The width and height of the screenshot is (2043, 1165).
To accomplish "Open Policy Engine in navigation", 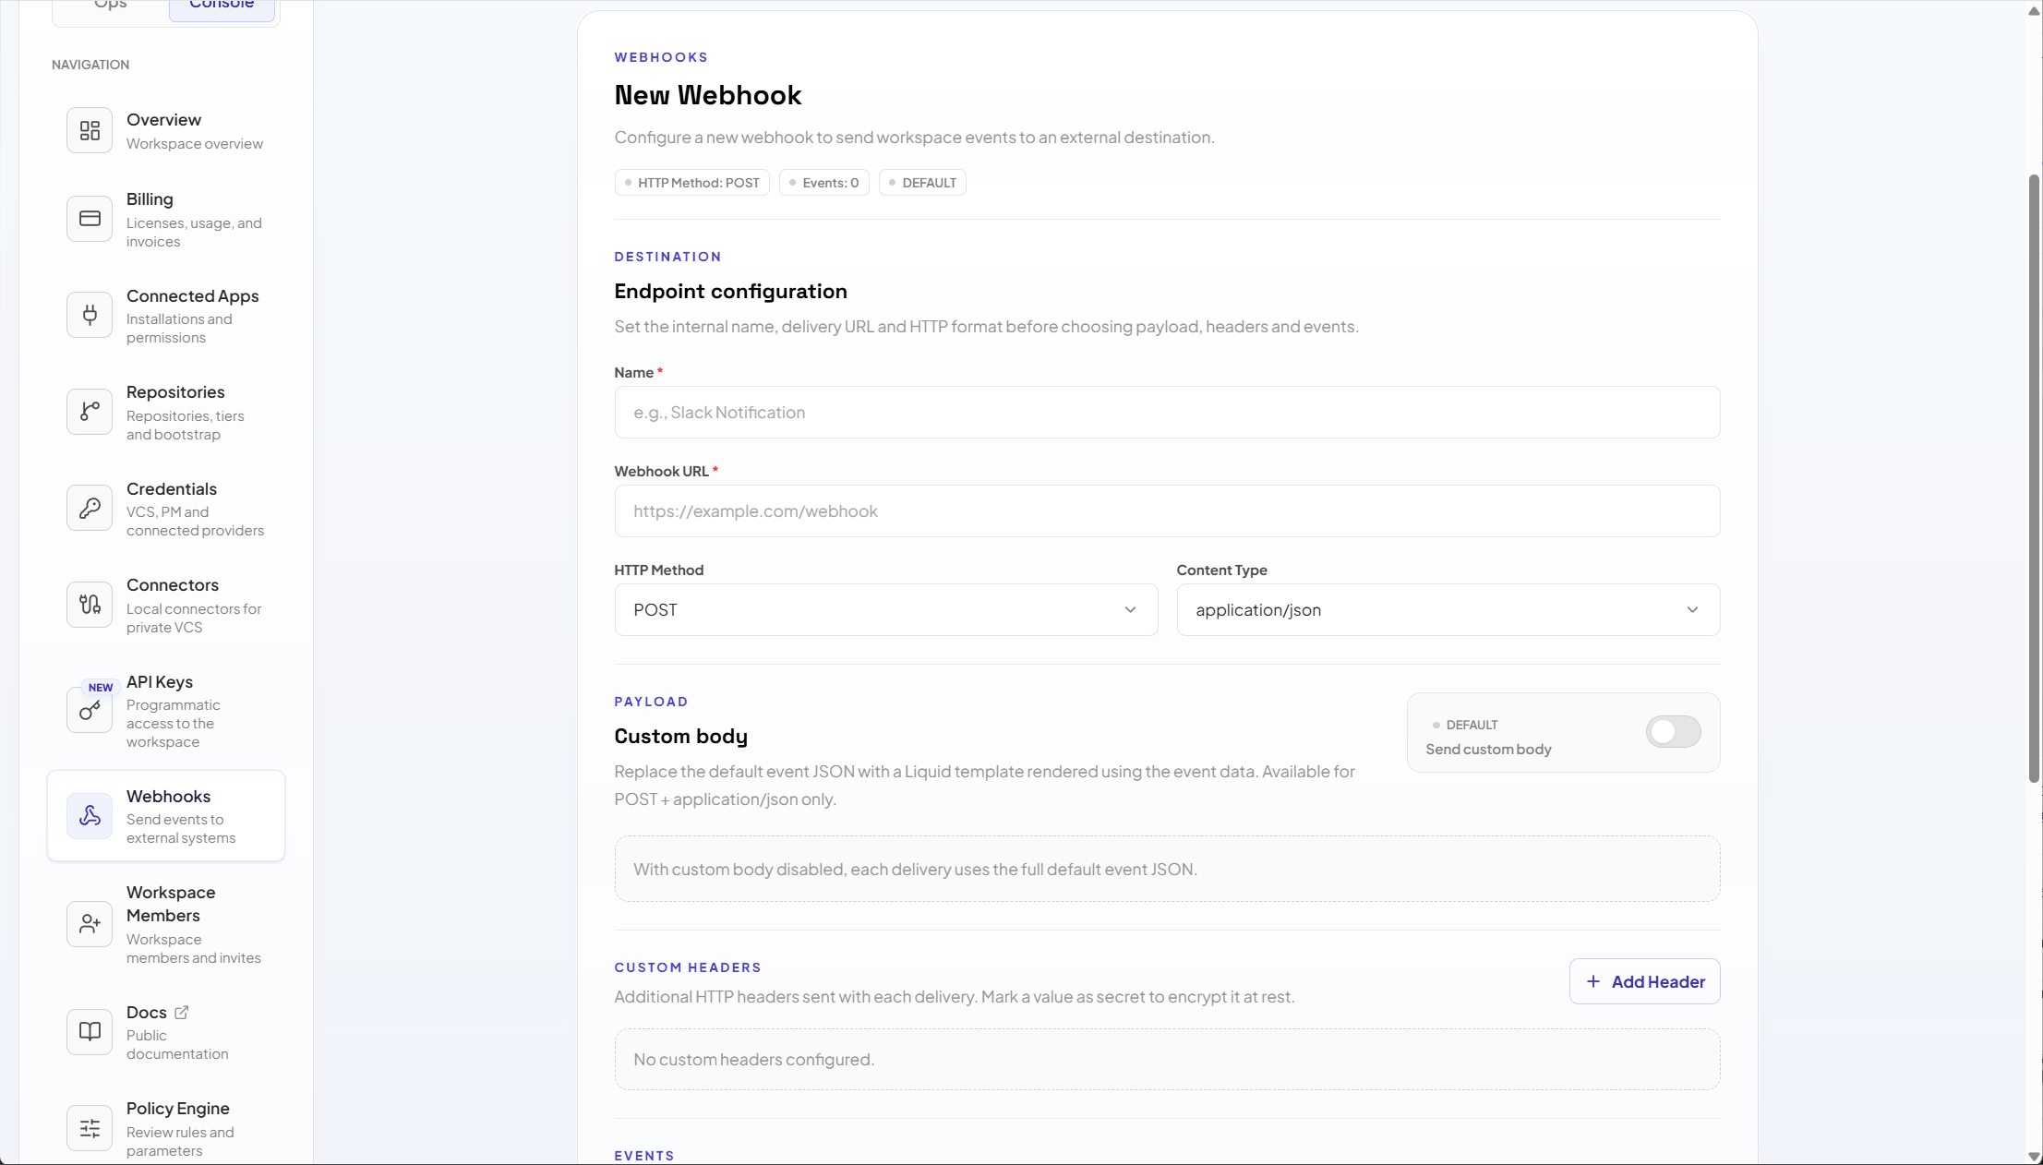I will 166,1128.
